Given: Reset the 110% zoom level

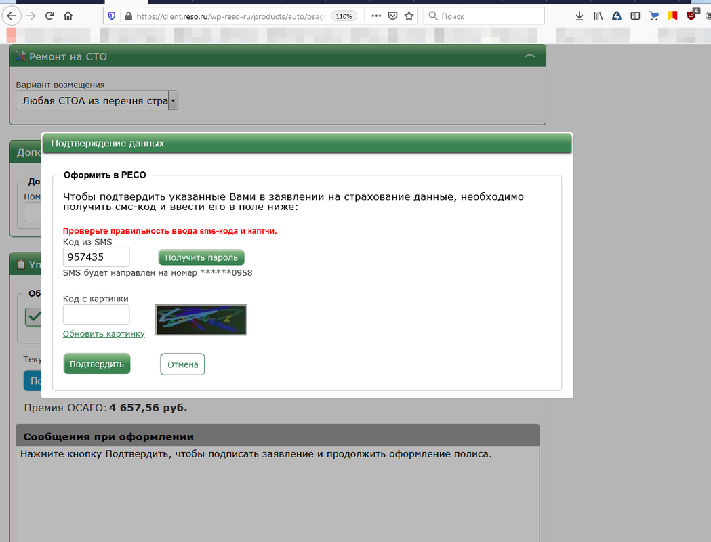Looking at the screenshot, I should (x=344, y=16).
